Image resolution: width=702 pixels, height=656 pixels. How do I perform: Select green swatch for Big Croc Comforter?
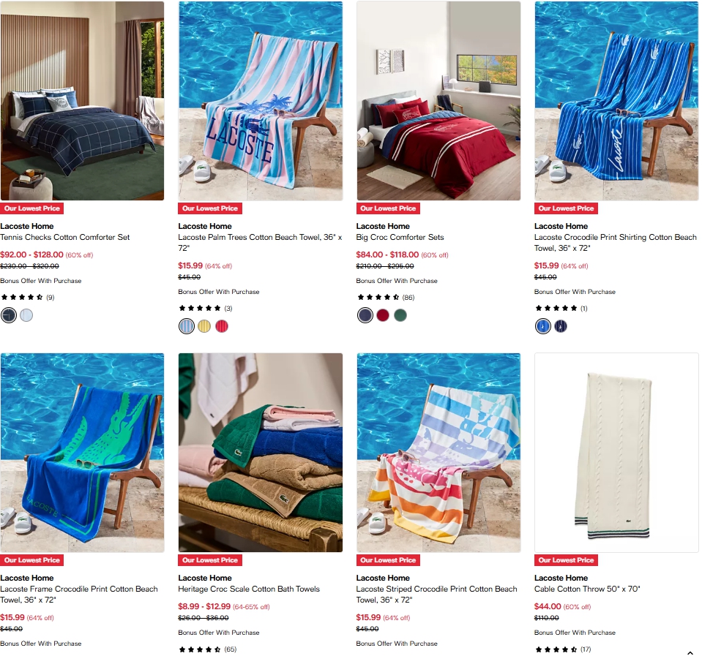[400, 315]
